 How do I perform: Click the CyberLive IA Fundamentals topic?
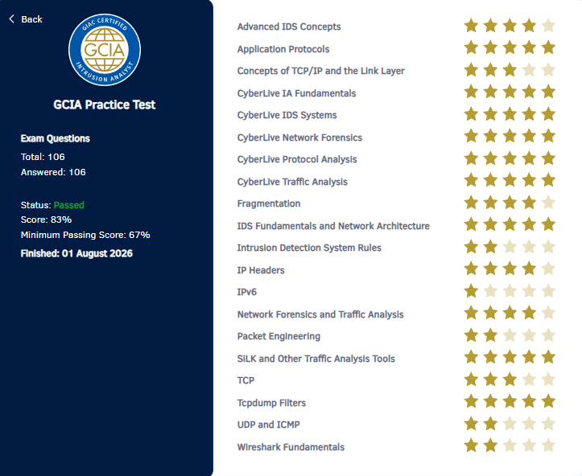[x=296, y=93]
